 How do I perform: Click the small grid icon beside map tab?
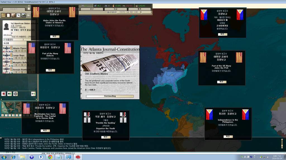click(29, 9)
